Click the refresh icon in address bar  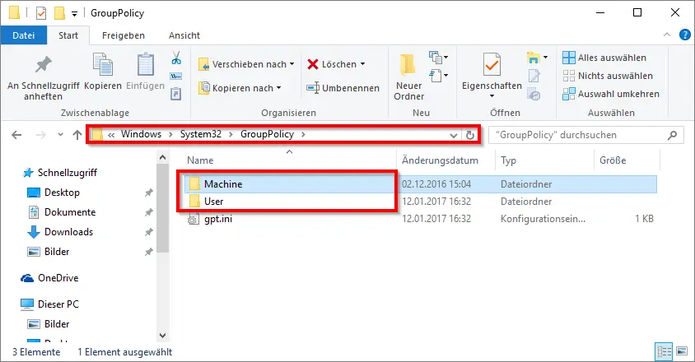click(470, 135)
